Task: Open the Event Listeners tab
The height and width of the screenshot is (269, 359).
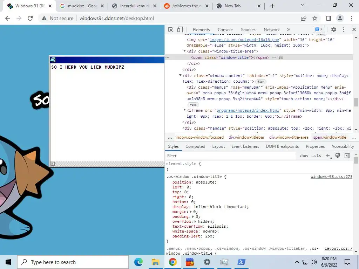Action: coord(245,146)
